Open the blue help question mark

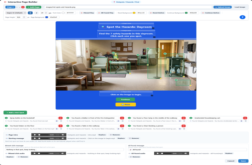coord(242,17)
